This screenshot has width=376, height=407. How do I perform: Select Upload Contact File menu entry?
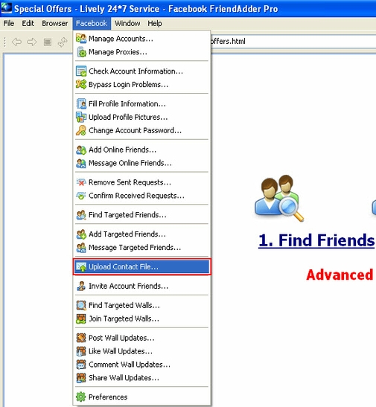[x=141, y=266]
